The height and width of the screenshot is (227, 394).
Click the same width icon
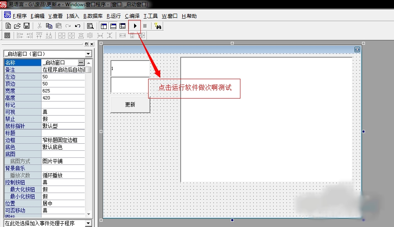pyautogui.click(x=122, y=36)
